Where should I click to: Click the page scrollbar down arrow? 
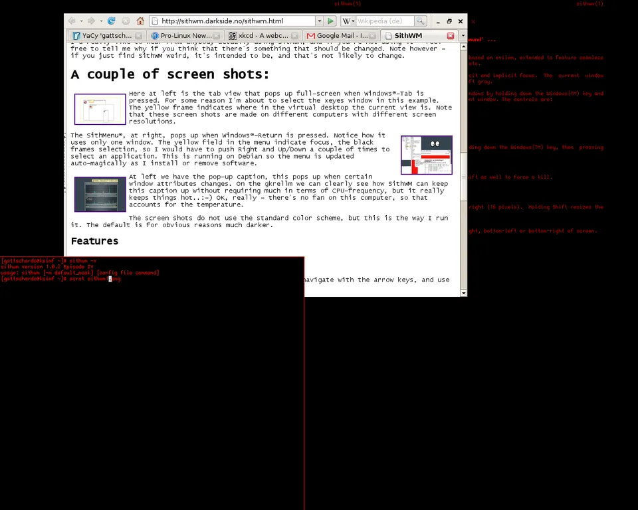pyautogui.click(x=463, y=293)
